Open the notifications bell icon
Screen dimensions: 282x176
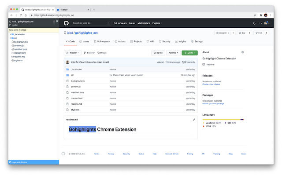(254, 23)
